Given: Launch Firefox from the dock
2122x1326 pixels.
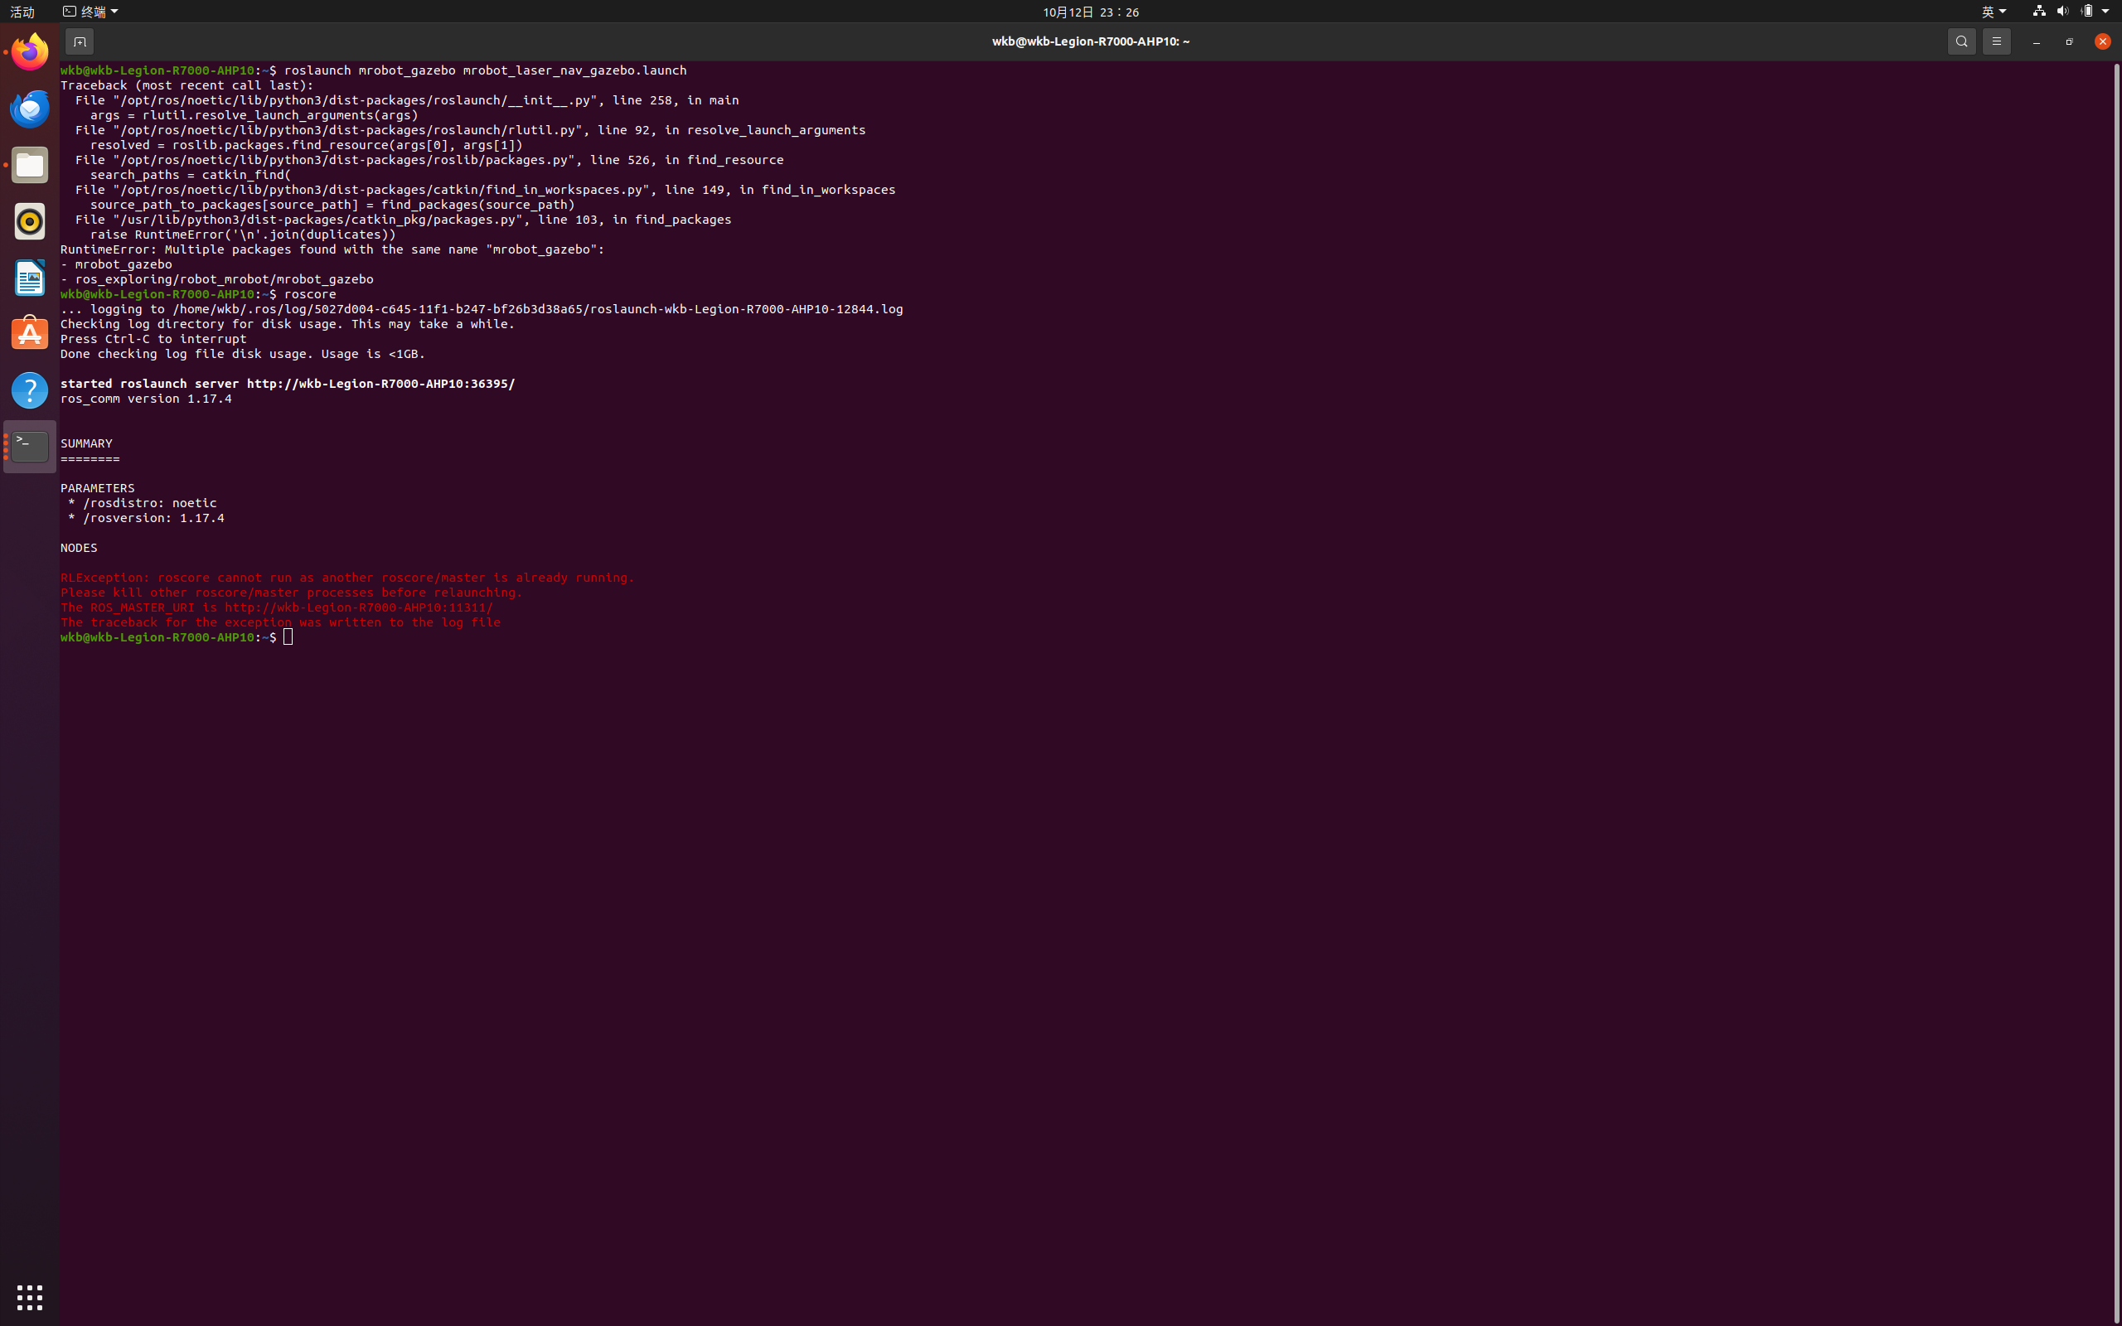Looking at the screenshot, I should pos(30,52).
